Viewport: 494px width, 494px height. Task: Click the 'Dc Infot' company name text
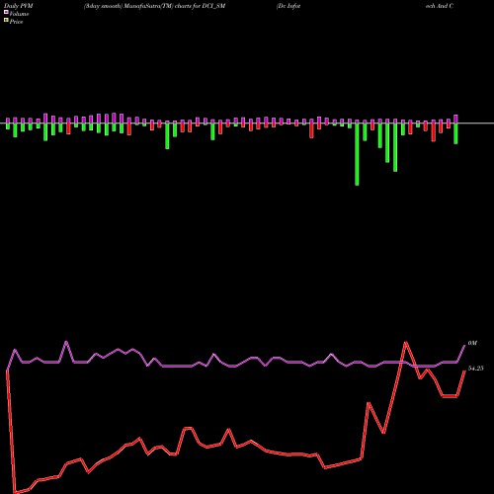point(288,6)
